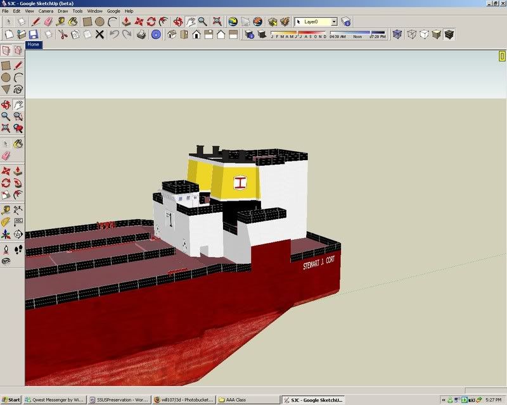
Task: Click the Layer0 combo box field
Action: pyautogui.click(x=316, y=22)
